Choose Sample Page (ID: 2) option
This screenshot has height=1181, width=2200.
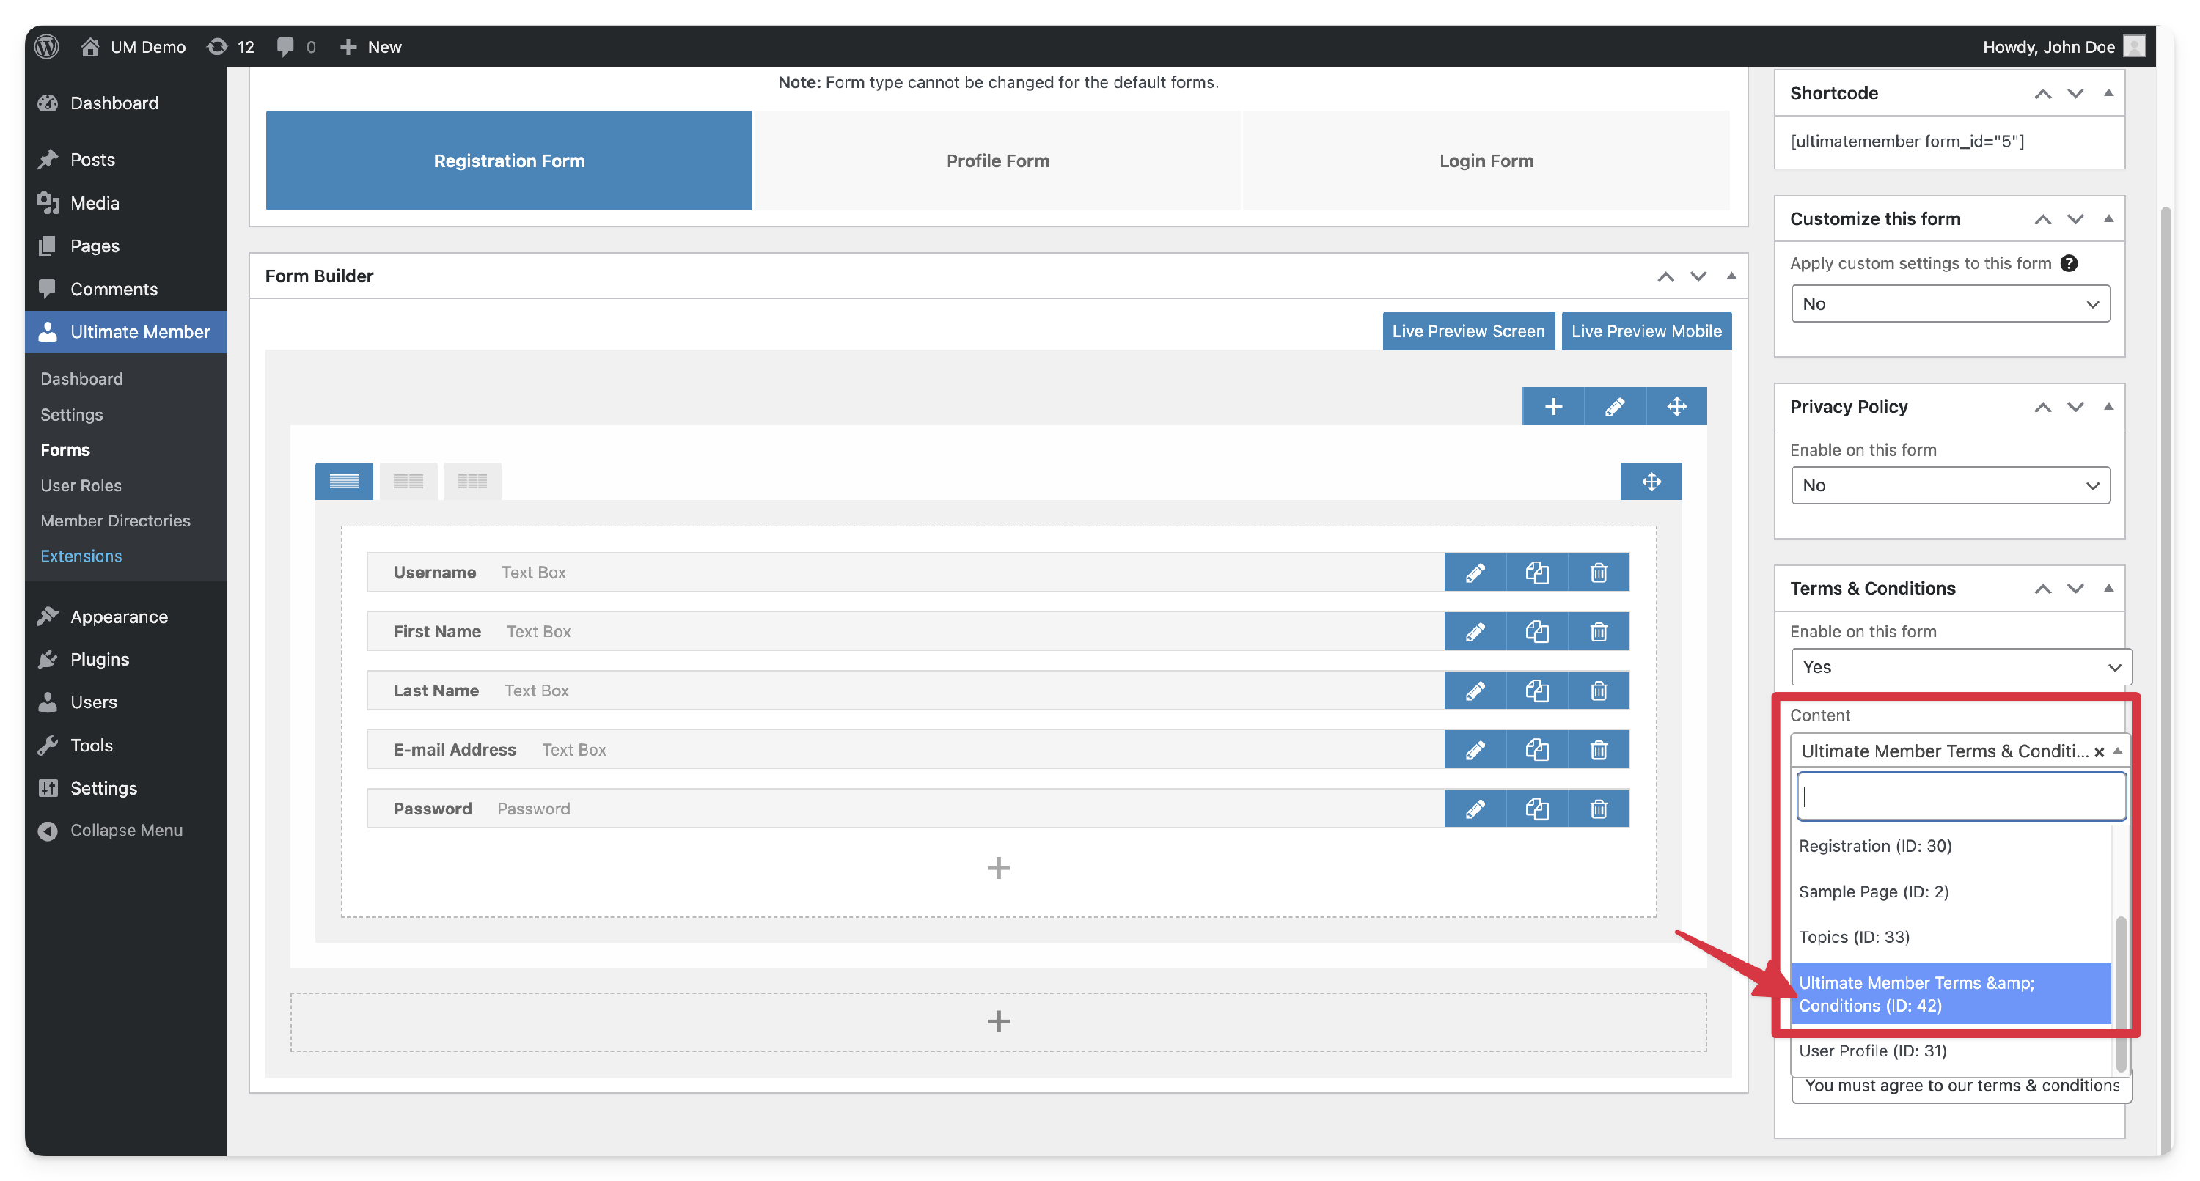[1873, 891]
